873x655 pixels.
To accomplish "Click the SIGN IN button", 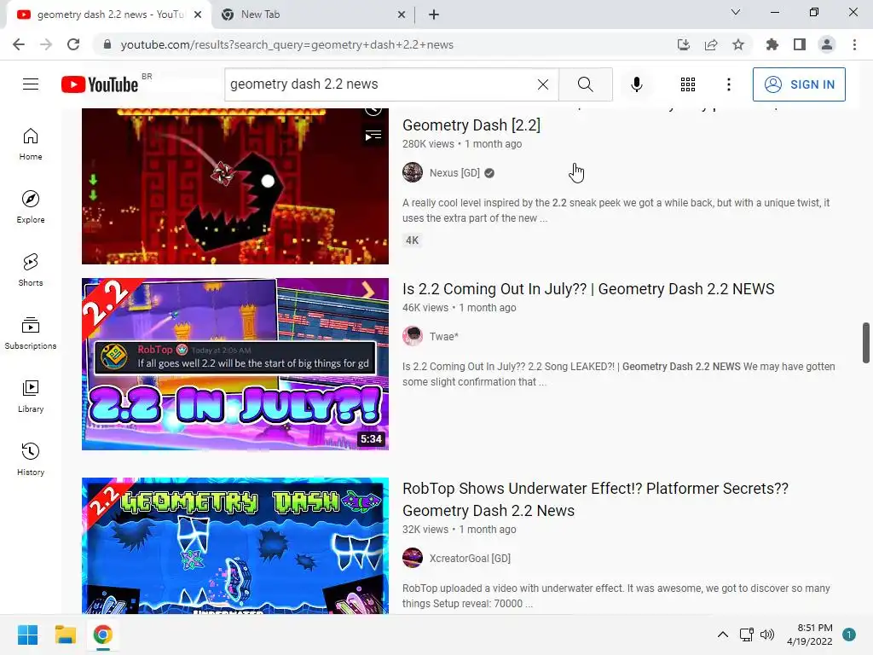I will point(799,84).
